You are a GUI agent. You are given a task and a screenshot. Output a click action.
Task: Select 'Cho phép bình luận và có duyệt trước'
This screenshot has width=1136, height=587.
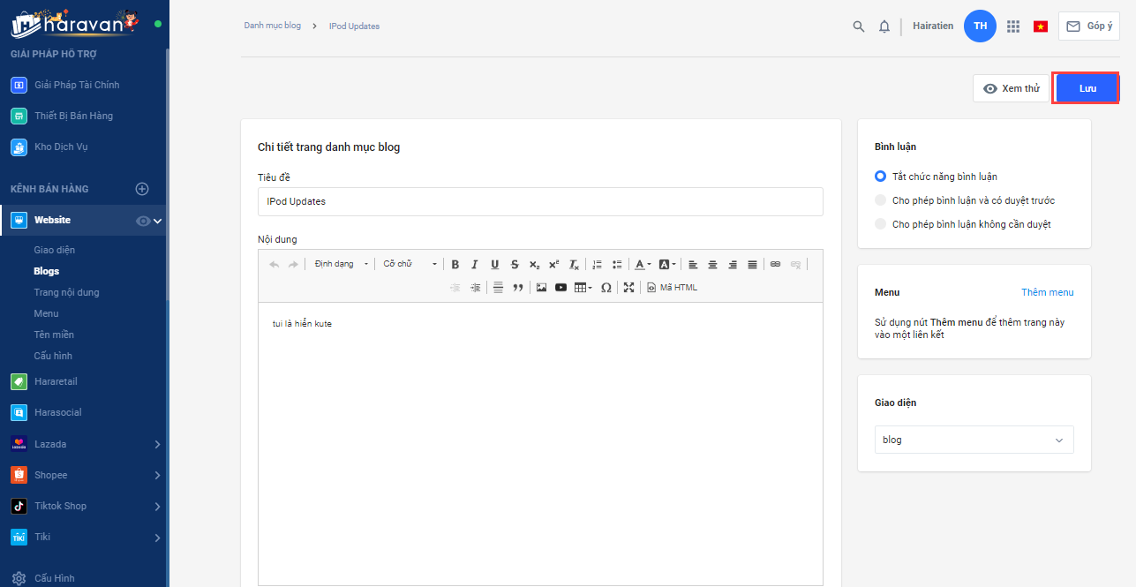880,200
